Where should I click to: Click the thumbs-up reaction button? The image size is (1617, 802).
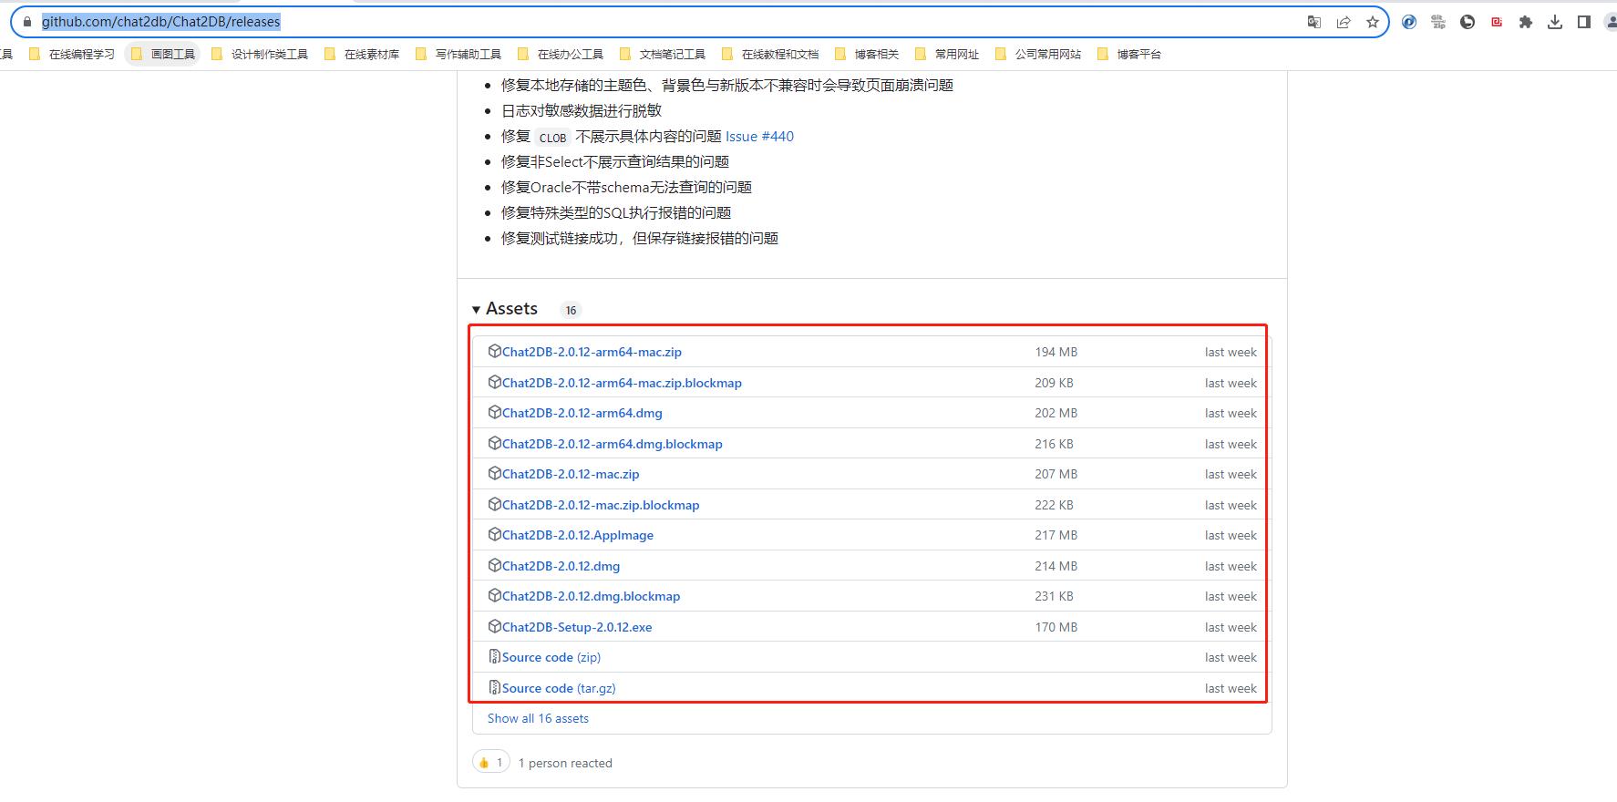pos(490,762)
